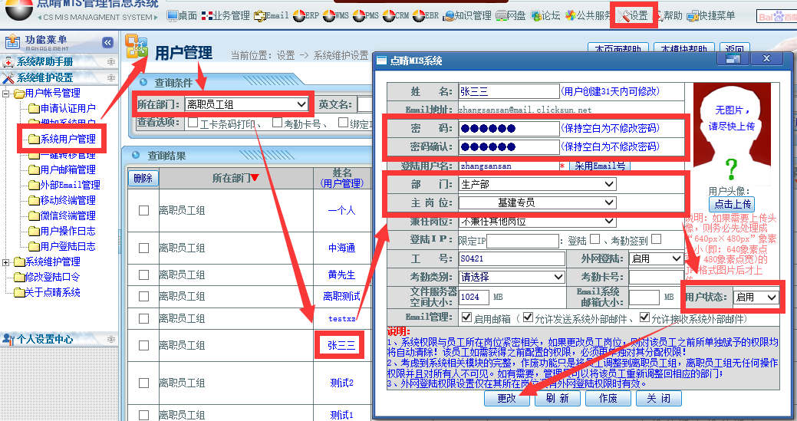
Task: Open the Email module in top toolbar
Action: [x=272, y=15]
